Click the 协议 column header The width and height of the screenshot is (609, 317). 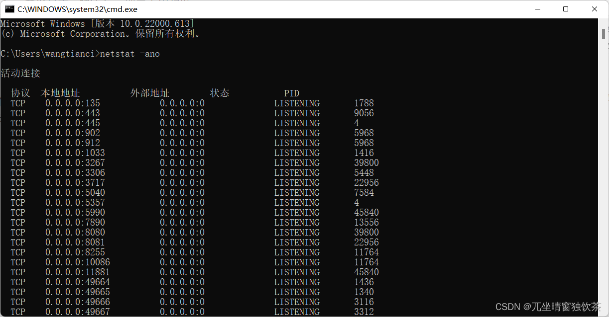click(x=20, y=93)
